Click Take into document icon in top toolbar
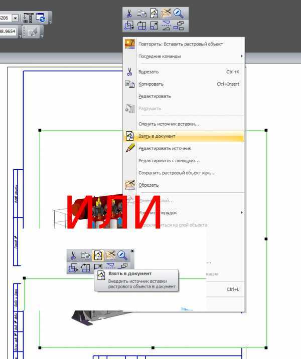 154,14
